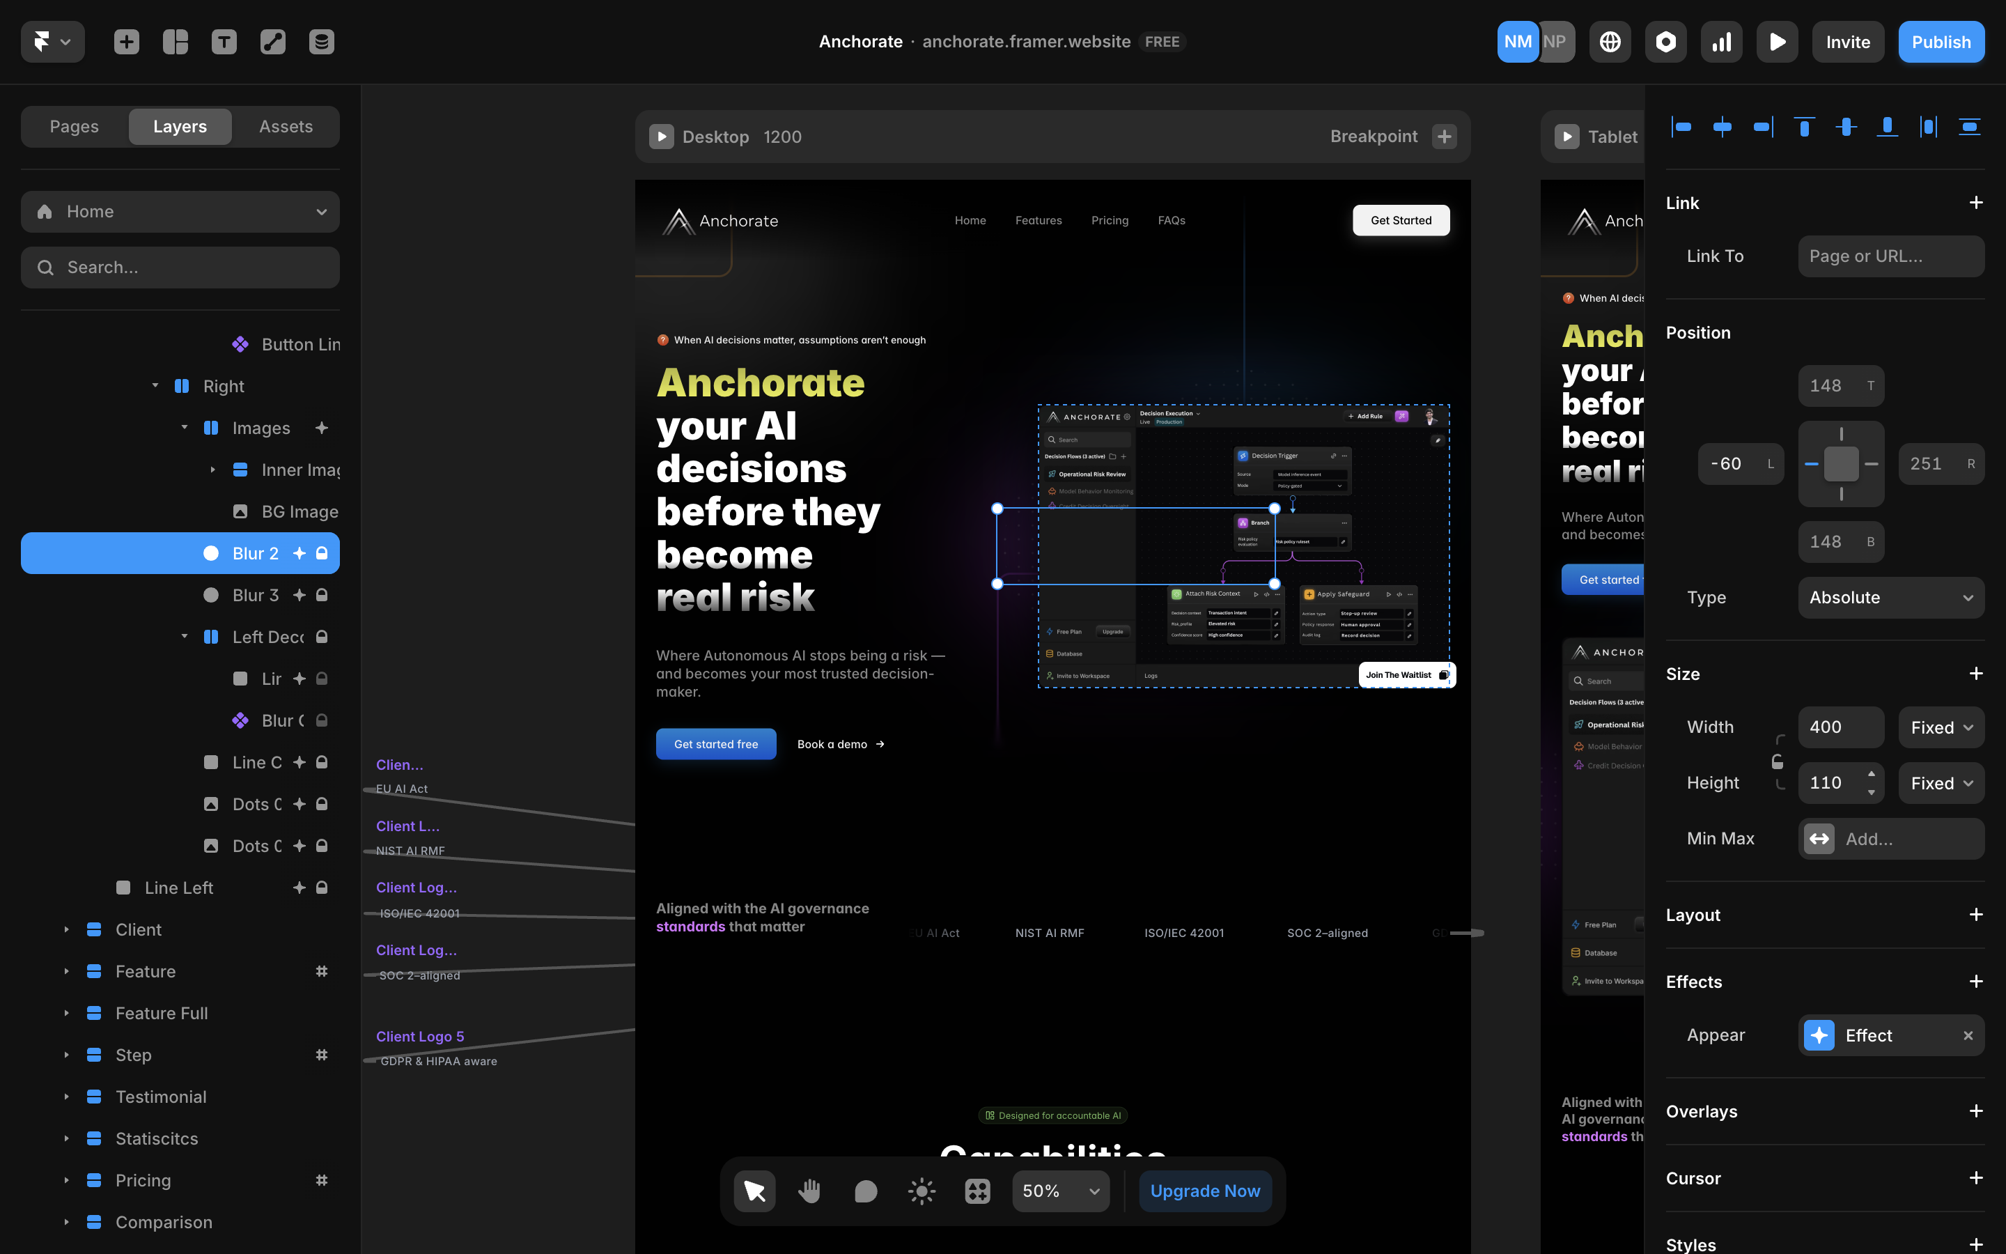Open the Layout tool in top toolbar

(x=175, y=42)
